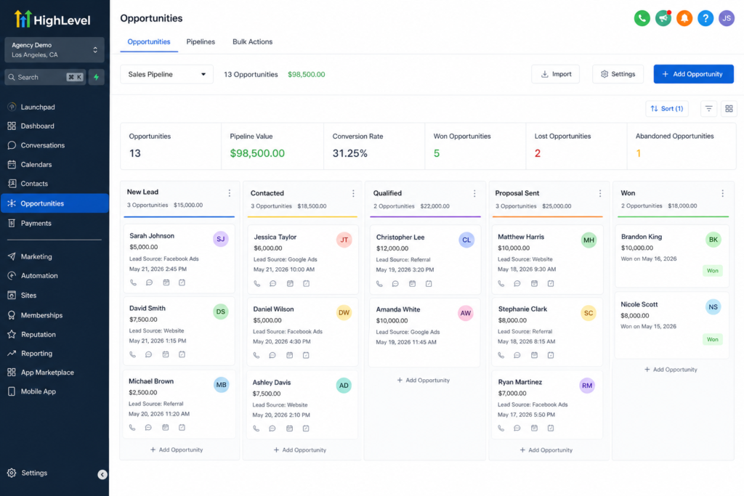Screen dimensions: 744x496
Task: Open task icon on Michael Brown card
Action: click(182, 427)
